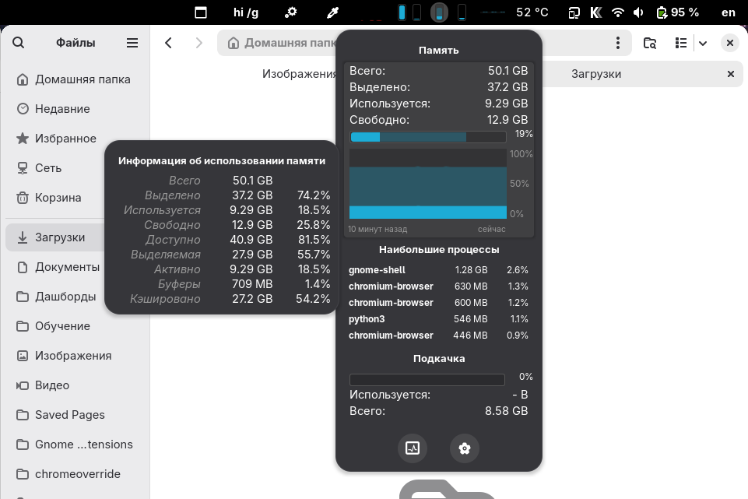Click the K-shaped tray icon
The image size is (748, 499).
[x=595, y=12]
